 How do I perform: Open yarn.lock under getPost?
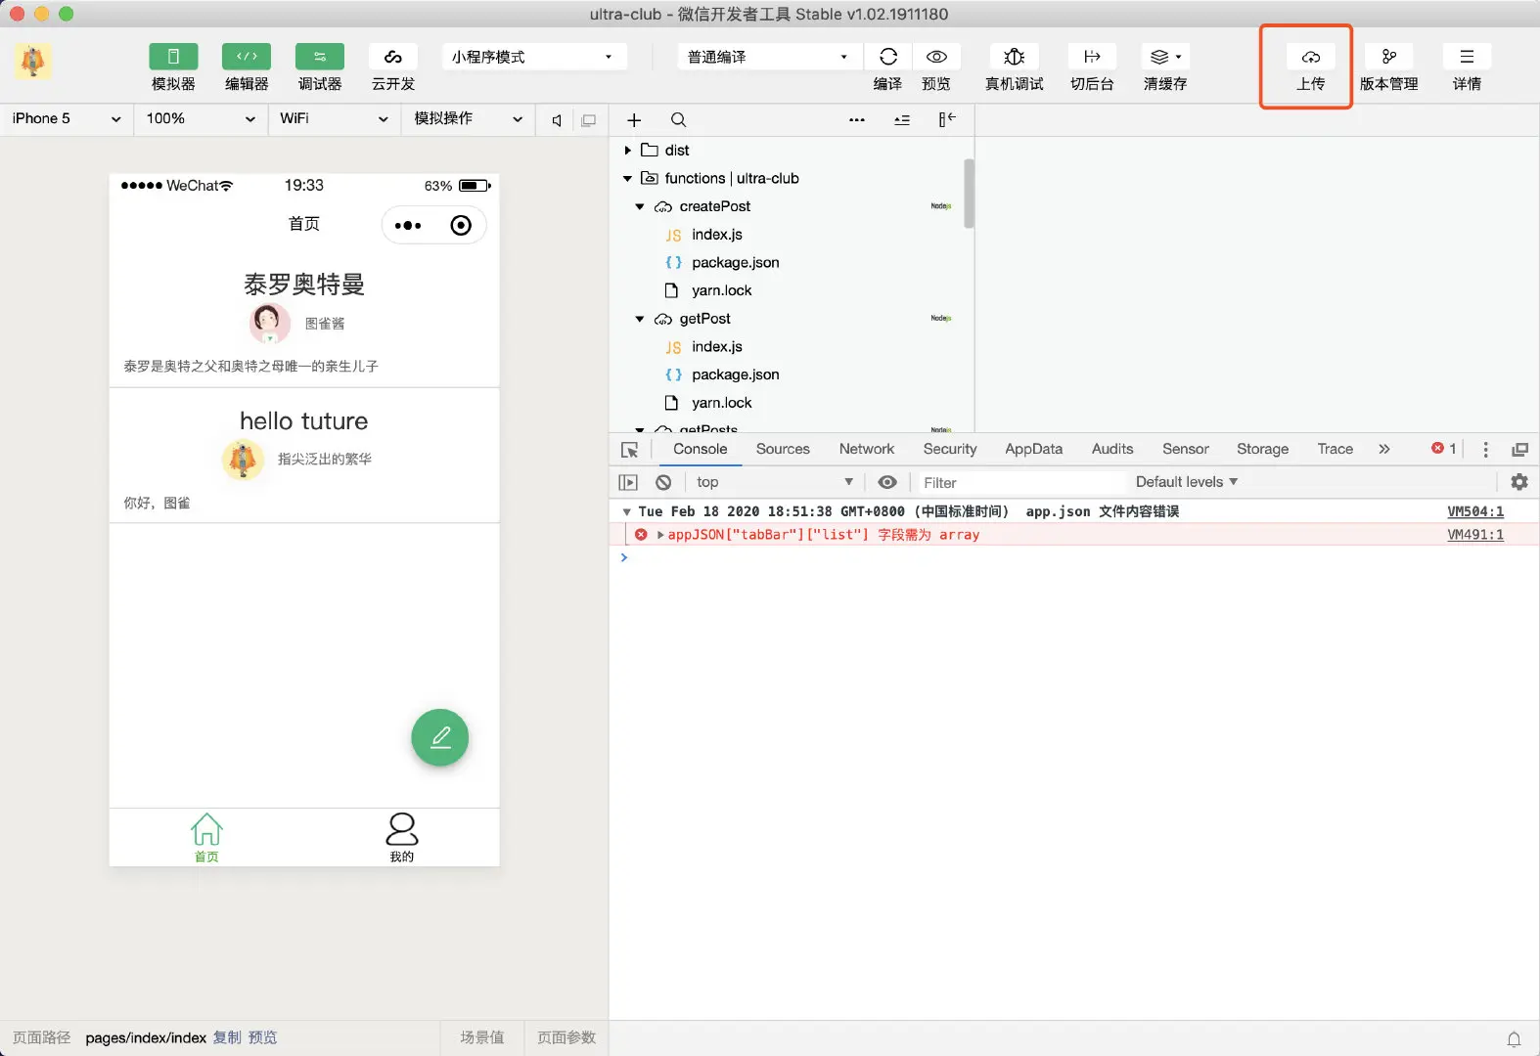coord(722,403)
